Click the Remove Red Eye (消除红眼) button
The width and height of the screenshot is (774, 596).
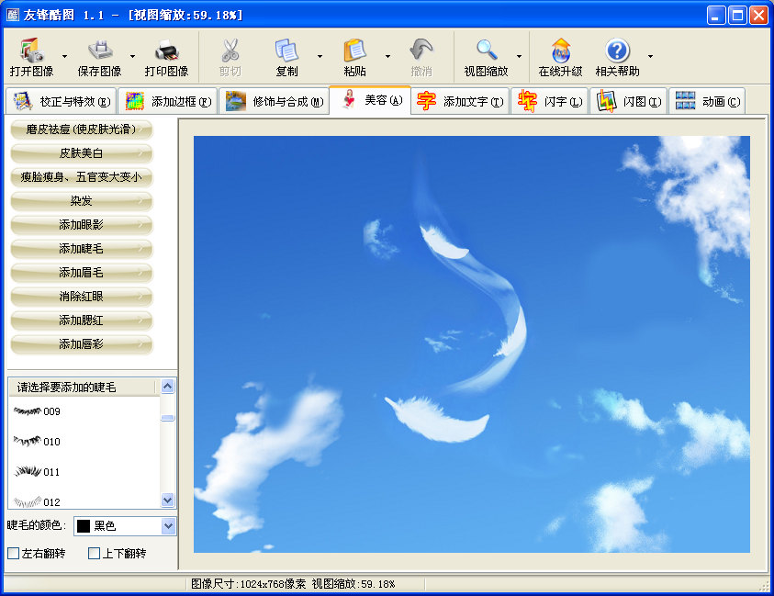pos(81,297)
